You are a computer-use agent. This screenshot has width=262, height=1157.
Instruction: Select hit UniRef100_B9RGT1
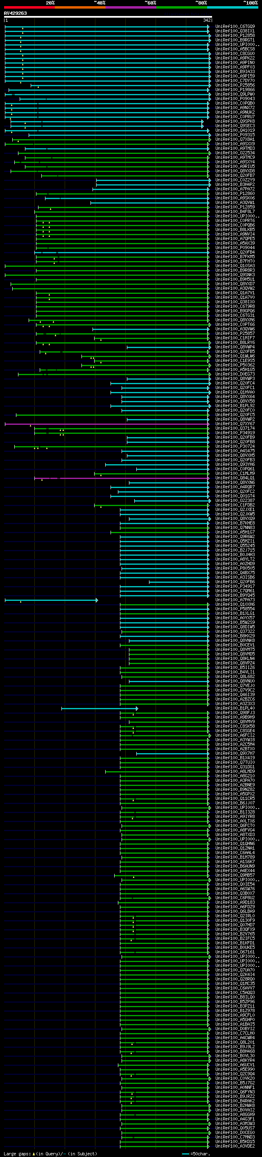(235, 40)
